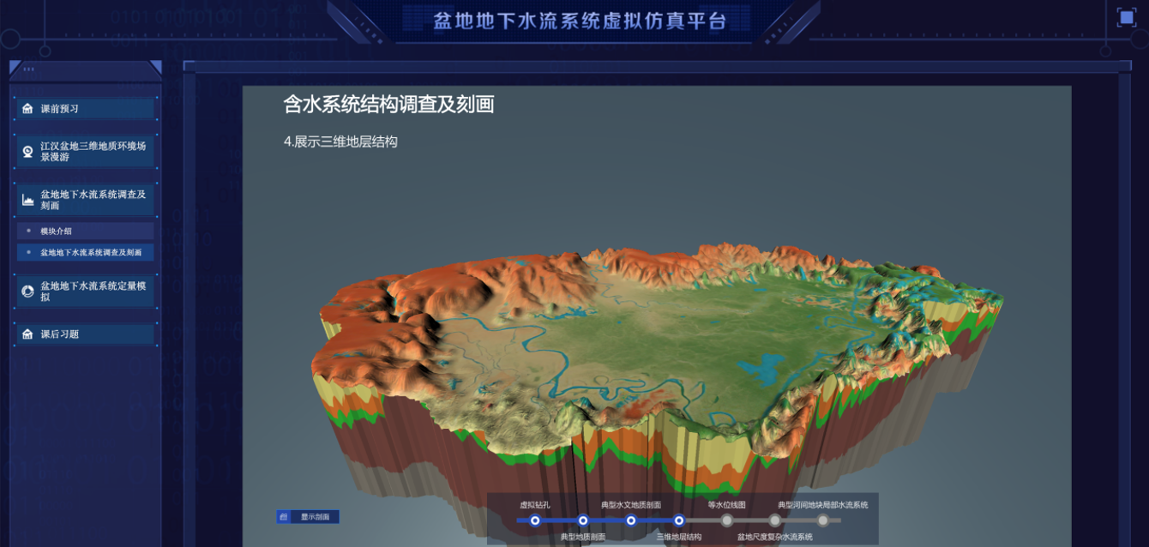Select the 典型地质剖面 step node
The image size is (1149, 547).
[x=583, y=520]
